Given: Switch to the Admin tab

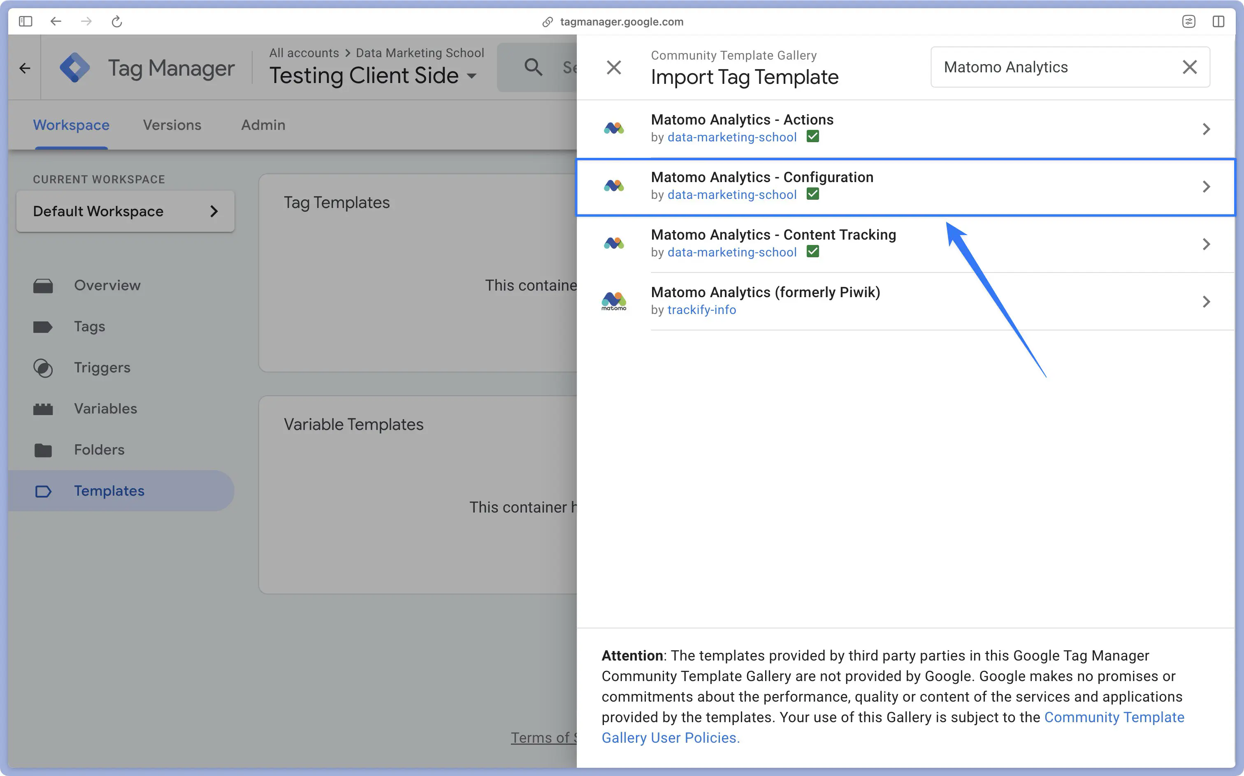Looking at the screenshot, I should point(264,125).
